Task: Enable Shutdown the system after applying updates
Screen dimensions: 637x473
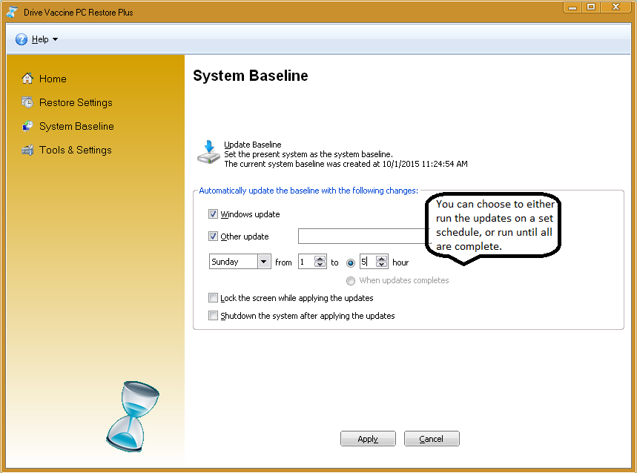Action: 213,316
